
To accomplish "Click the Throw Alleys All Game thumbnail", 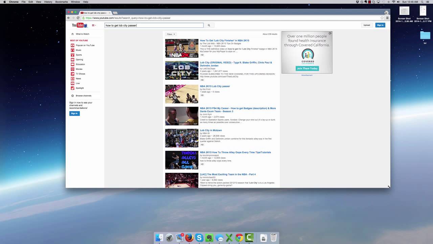I will (x=182, y=160).
